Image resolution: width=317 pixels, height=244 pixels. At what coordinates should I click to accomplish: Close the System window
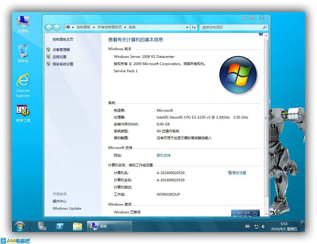[x=262, y=17]
